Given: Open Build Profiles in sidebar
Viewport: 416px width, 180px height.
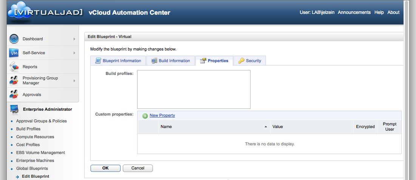Looking at the screenshot, I should (x=28, y=129).
